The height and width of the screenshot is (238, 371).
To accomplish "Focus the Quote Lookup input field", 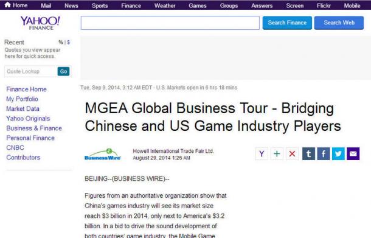I will point(31,71).
